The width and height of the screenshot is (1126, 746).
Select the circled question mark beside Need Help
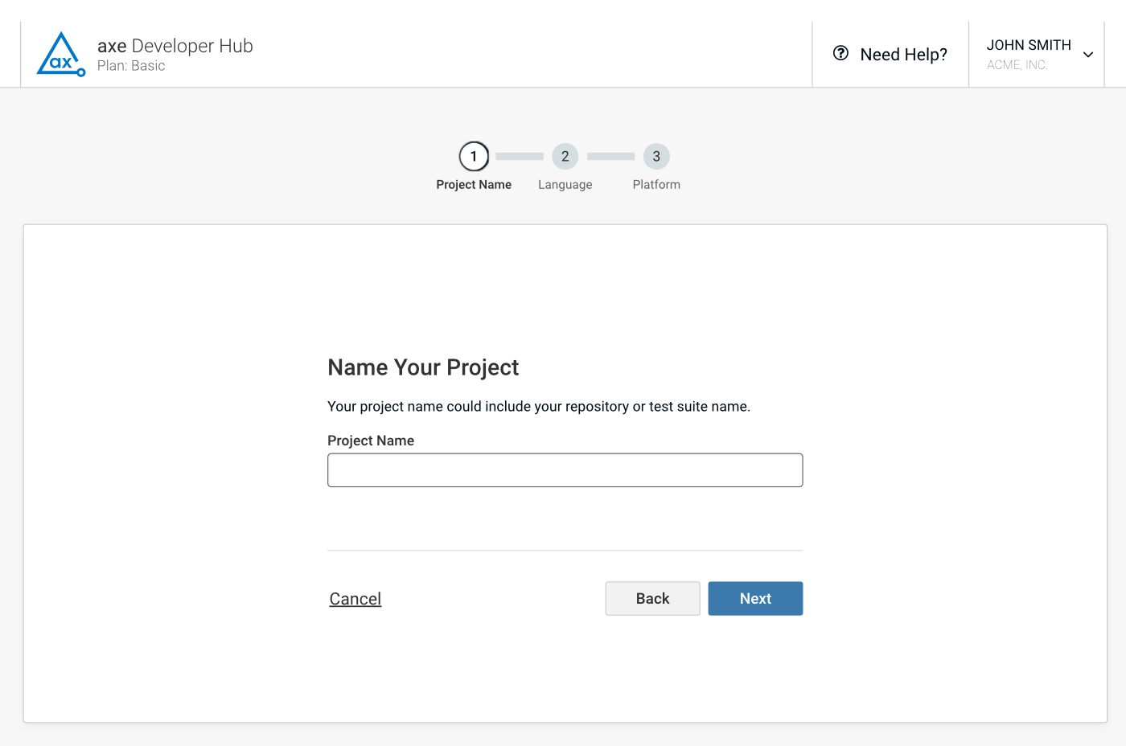click(x=841, y=53)
